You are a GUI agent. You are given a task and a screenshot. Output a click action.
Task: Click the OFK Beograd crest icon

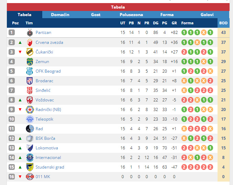point(30,71)
